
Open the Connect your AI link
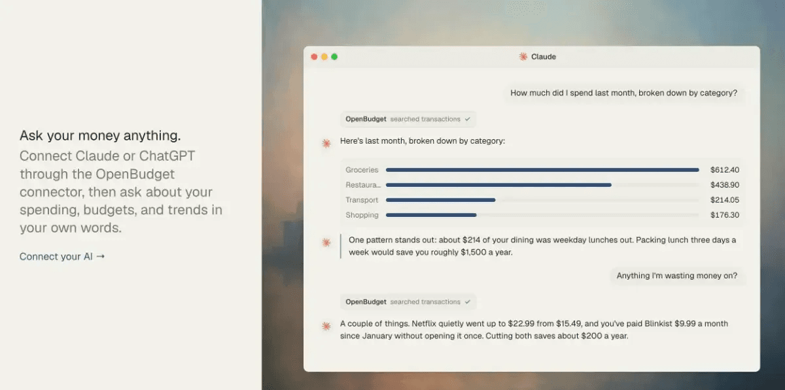[x=62, y=257]
